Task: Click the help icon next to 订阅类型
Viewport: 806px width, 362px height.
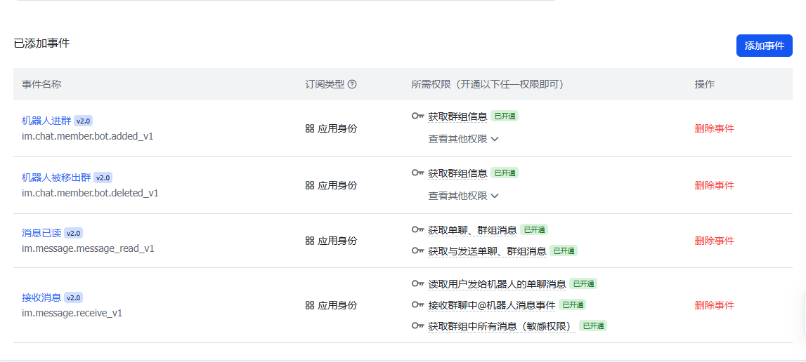Action: click(352, 84)
